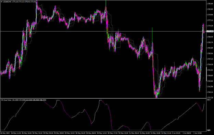Click the 30 May 17:35 time label
Image resolution: width=214 pixels, height=135 pixels.
[x=113, y=133]
